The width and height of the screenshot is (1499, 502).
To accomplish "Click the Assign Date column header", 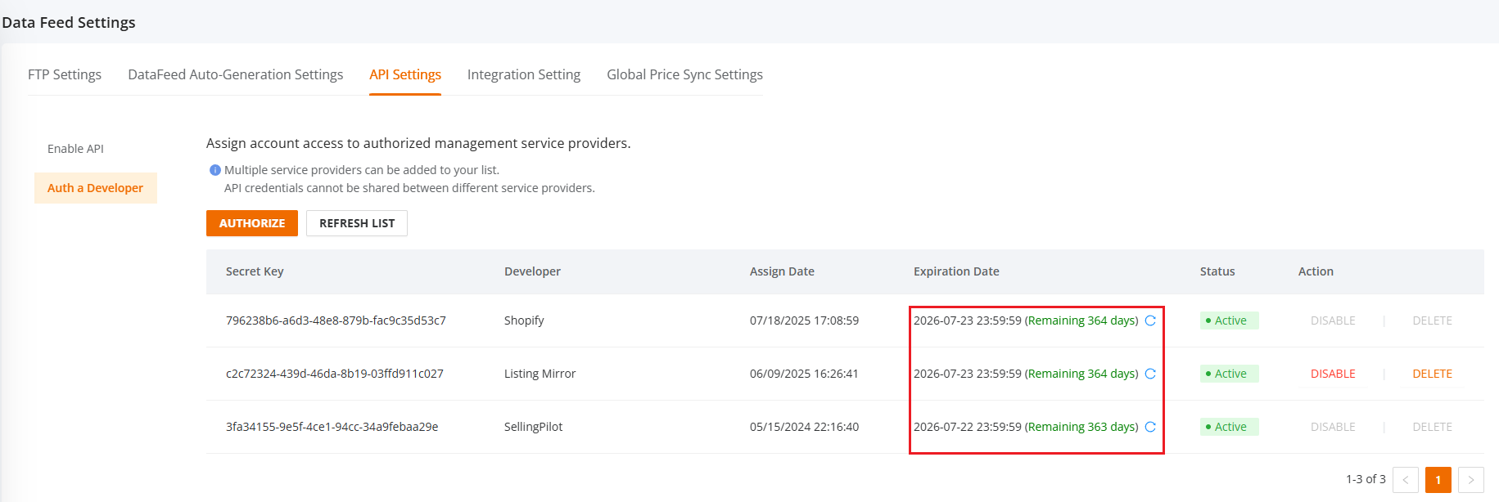I will pos(782,271).
